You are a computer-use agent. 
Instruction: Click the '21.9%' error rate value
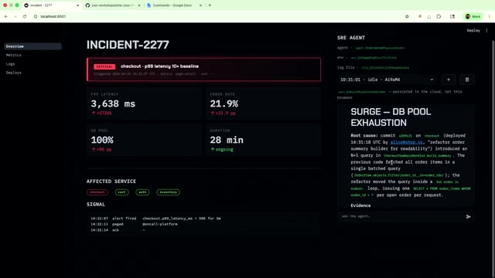tap(224, 103)
